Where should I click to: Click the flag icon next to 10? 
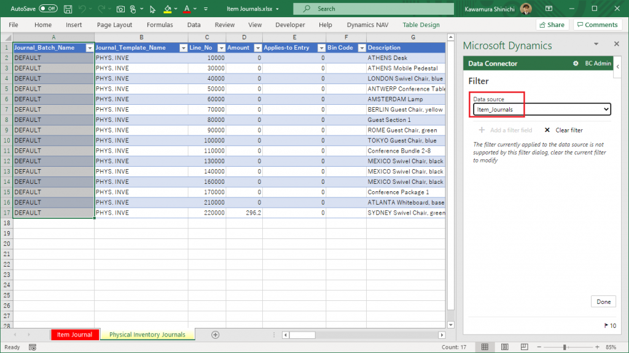(606, 326)
